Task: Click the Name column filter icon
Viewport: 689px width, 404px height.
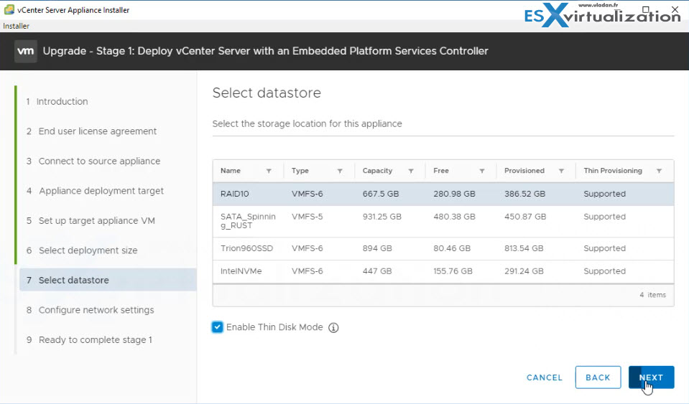Action: click(269, 172)
